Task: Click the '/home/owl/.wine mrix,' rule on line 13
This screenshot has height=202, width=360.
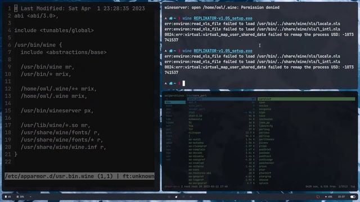Action: [x=54, y=96]
